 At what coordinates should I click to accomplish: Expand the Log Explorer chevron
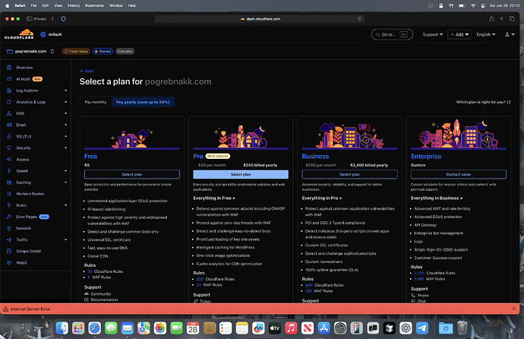point(65,90)
